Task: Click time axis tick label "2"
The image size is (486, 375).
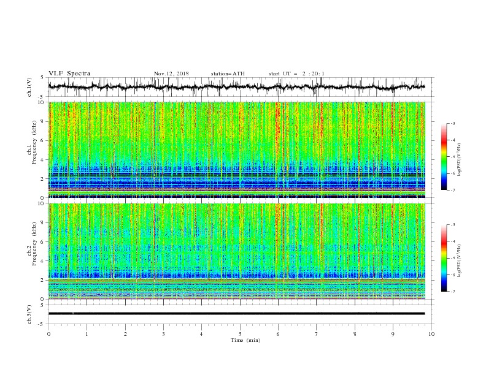Action: tap(125, 334)
